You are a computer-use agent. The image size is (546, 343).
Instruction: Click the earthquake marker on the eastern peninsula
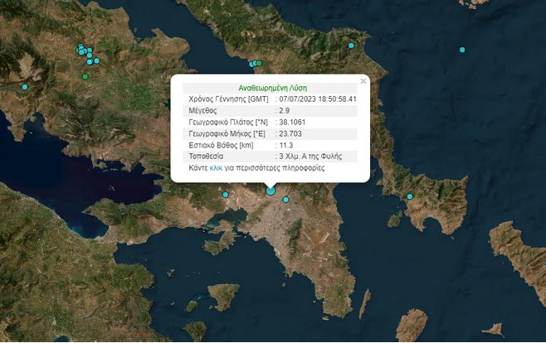(x=409, y=196)
